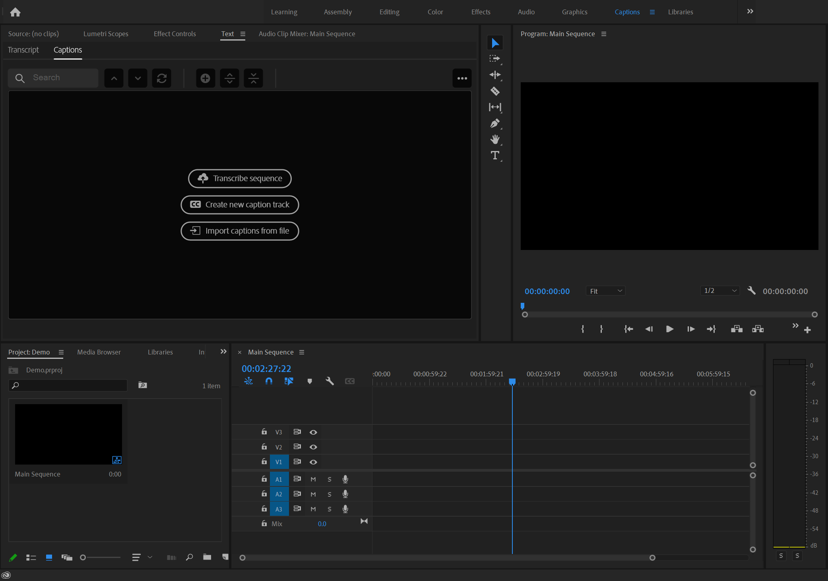828x581 pixels.
Task: Open the 1/2 playback resolution dropdown
Action: 719,290
